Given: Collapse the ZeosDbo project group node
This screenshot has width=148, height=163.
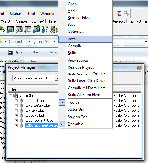Looking at the screenshot, I should tap(10, 96).
